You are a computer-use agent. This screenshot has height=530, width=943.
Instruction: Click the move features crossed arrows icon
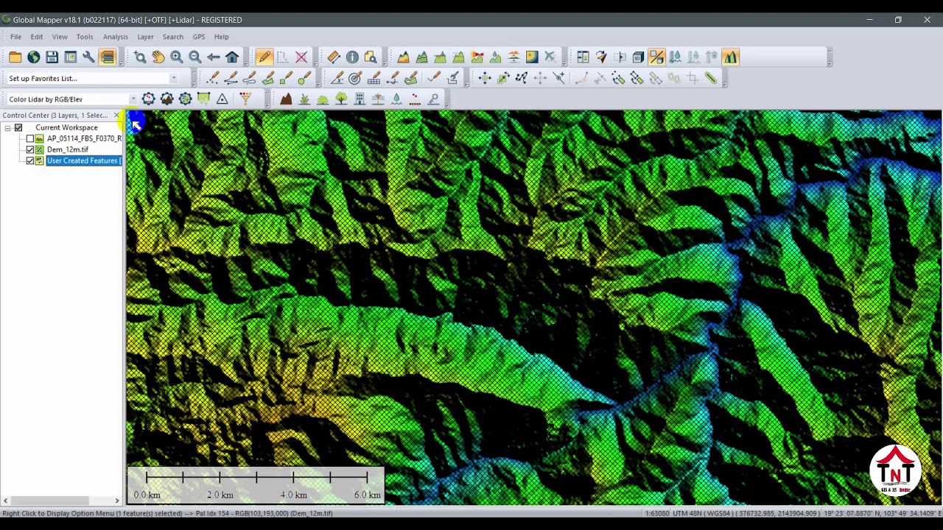485,78
